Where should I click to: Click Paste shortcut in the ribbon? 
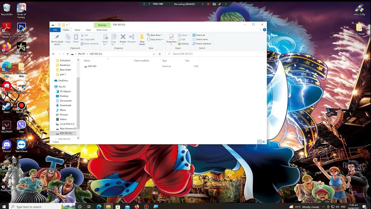[90, 44]
